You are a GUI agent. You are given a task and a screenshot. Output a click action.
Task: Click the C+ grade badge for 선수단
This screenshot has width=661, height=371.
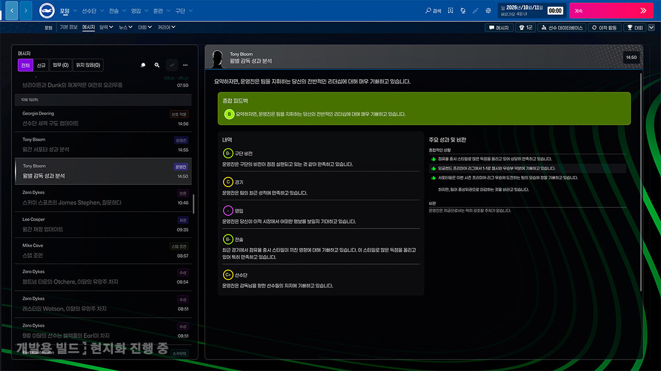point(227,274)
